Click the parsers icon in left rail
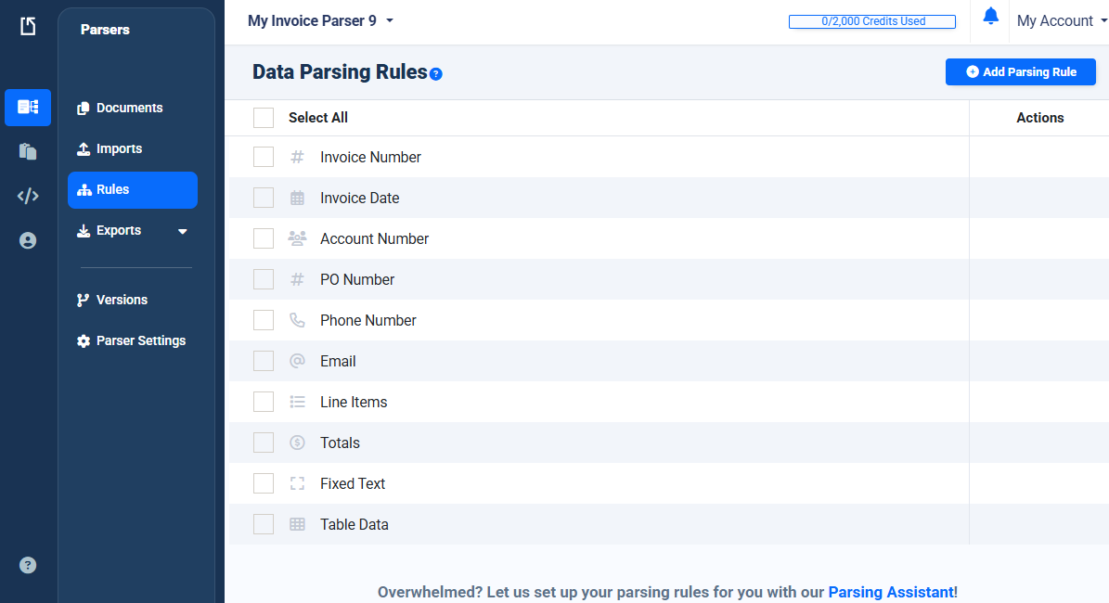Image resolution: width=1109 pixels, height=603 pixels. (x=28, y=108)
